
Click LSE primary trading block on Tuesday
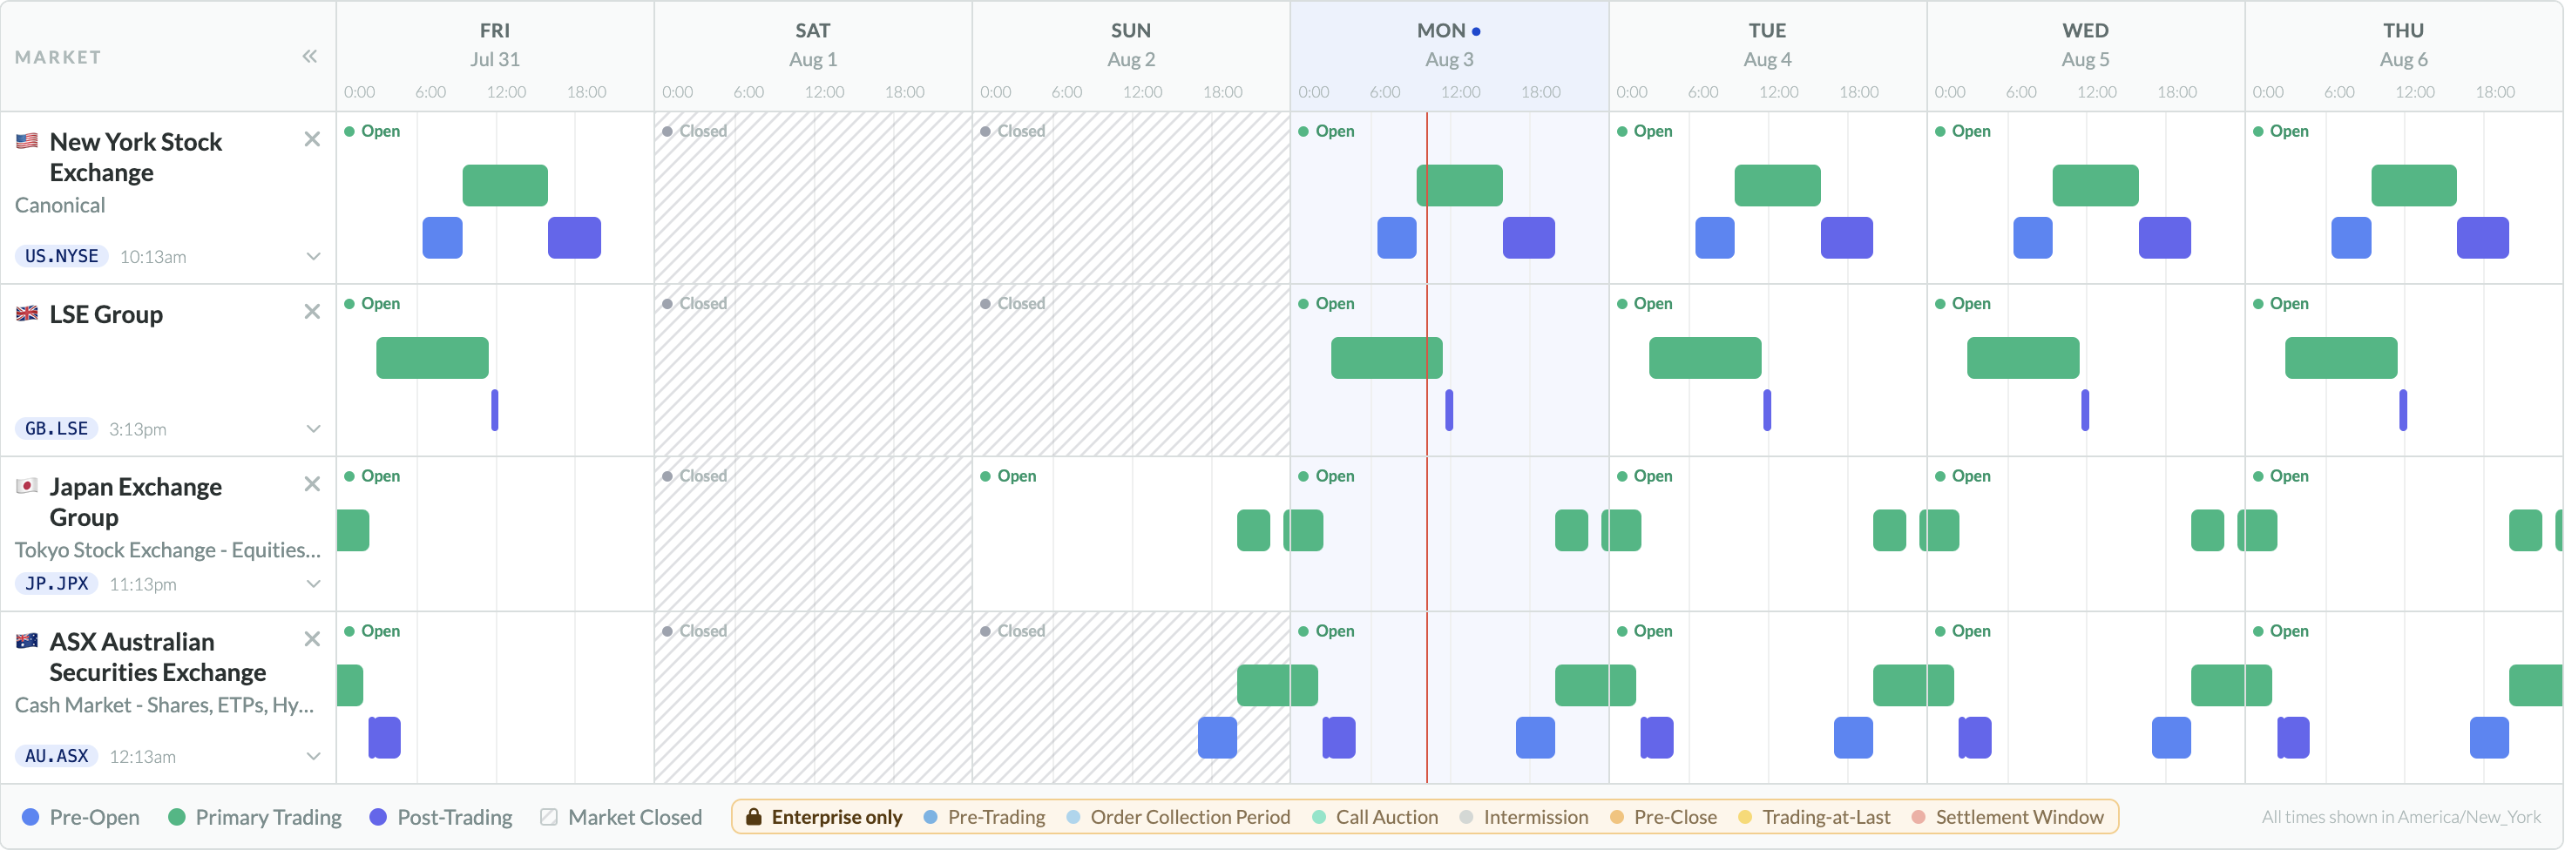[x=1705, y=358]
